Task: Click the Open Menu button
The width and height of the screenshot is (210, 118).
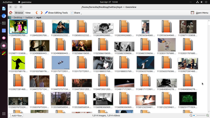Action: click(x=199, y=13)
